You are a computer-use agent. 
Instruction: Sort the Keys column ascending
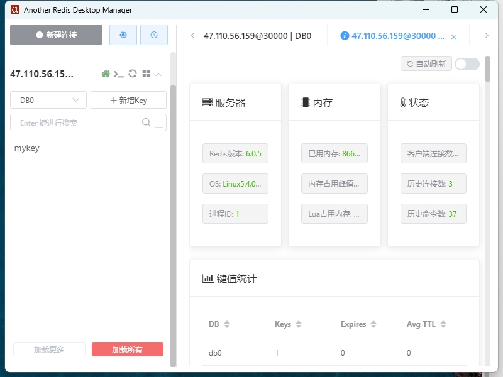pyautogui.click(x=298, y=324)
